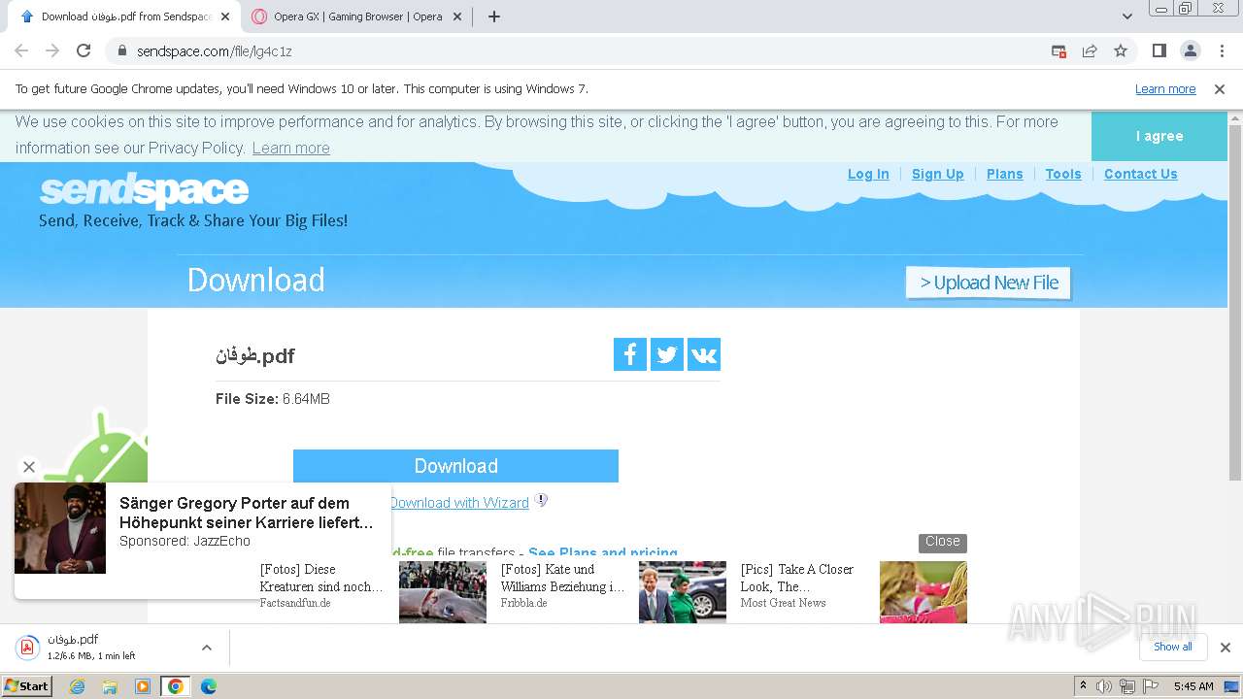Click See Plans and pricing link

click(603, 552)
